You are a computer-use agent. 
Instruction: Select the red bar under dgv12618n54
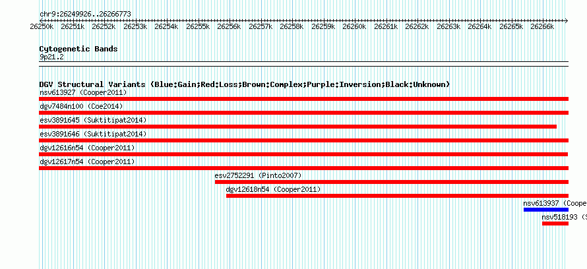pyautogui.click(x=397, y=196)
